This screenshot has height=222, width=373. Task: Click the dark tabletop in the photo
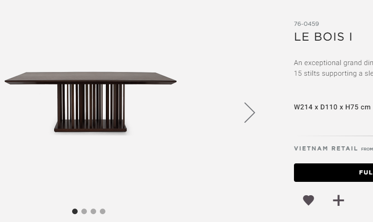click(x=91, y=77)
